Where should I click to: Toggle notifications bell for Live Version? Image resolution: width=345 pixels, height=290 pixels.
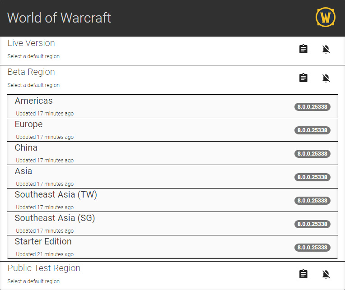[326, 49]
